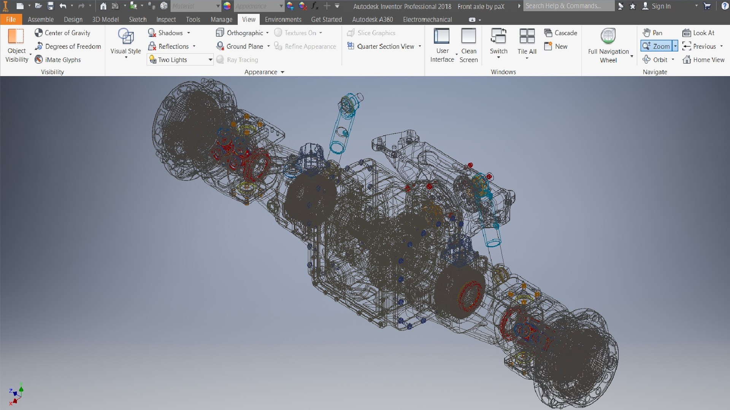Click the Save icon in quick access toolbar

pos(51,6)
